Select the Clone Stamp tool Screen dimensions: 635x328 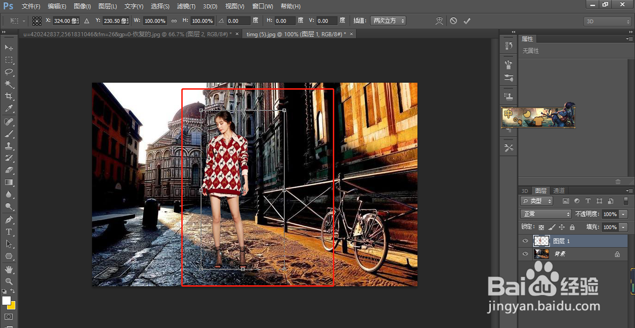click(9, 146)
